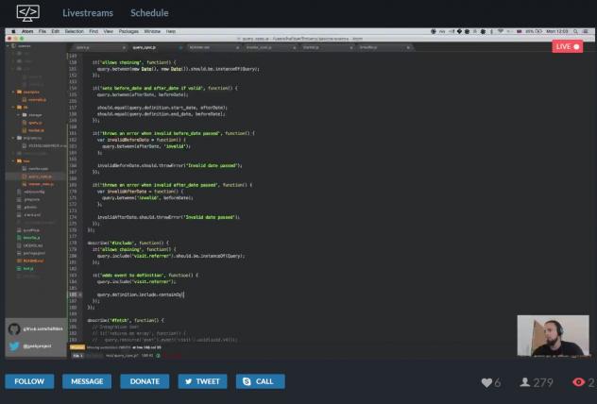Screen dimensions: 597x404
Task: Click the Livecoding logo icon
Action: [27, 13]
